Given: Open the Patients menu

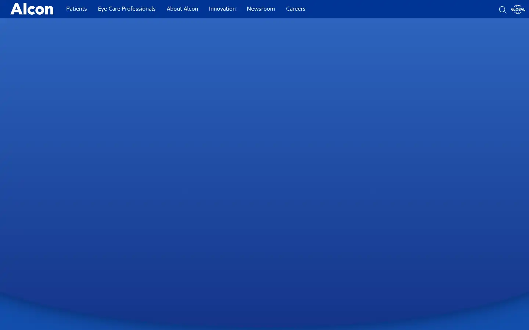Looking at the screenshot, I should [76, 9].
